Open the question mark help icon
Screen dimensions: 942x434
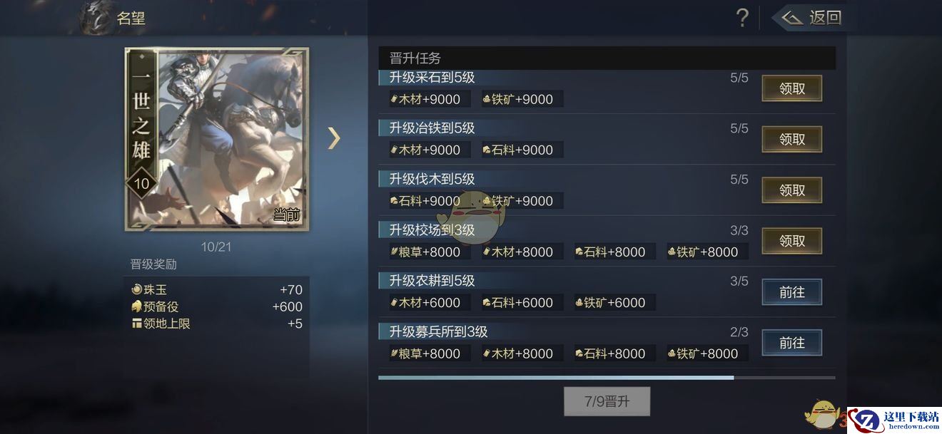(x=742, y=18)
